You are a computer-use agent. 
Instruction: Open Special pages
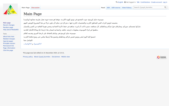pyautogui.click(x=8, y=41)
